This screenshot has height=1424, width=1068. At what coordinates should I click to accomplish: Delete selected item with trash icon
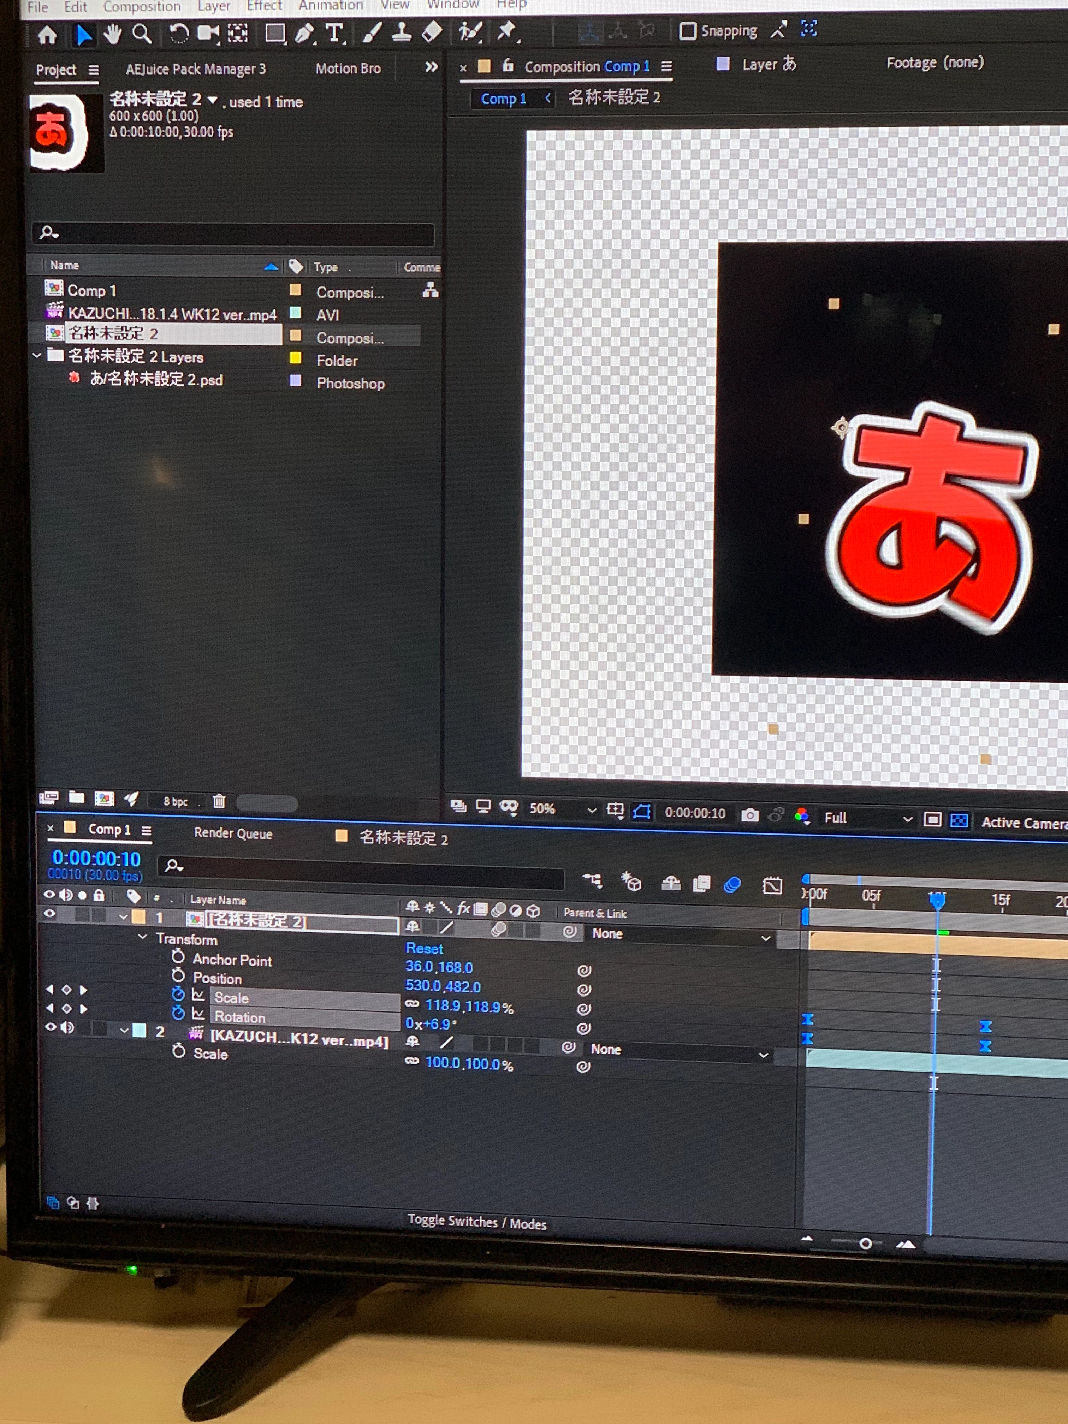(x=219, y=801)
